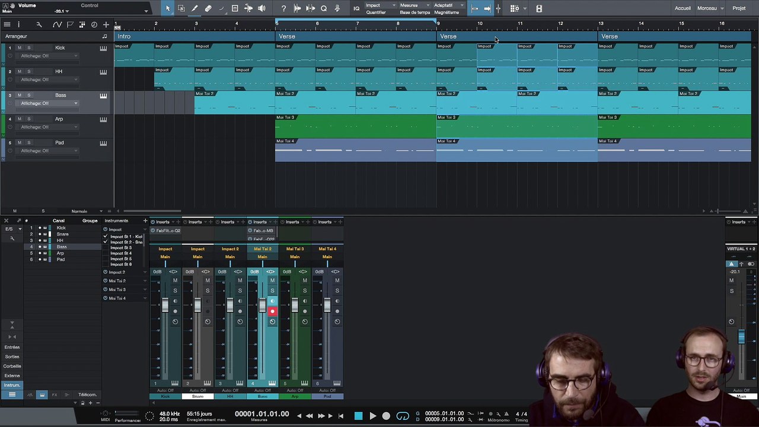Click Return to Zero transport button
759x427 pixels.
click(x=341, y=416)
